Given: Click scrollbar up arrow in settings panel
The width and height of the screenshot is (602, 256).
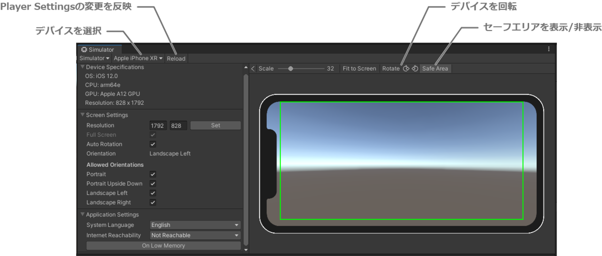Looking at the screenshot, I should (x=246, y=67).
